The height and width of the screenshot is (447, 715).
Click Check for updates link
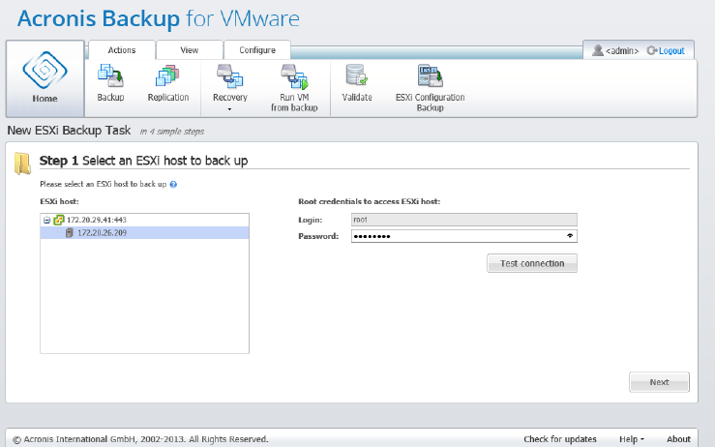(x=559, y=439)
